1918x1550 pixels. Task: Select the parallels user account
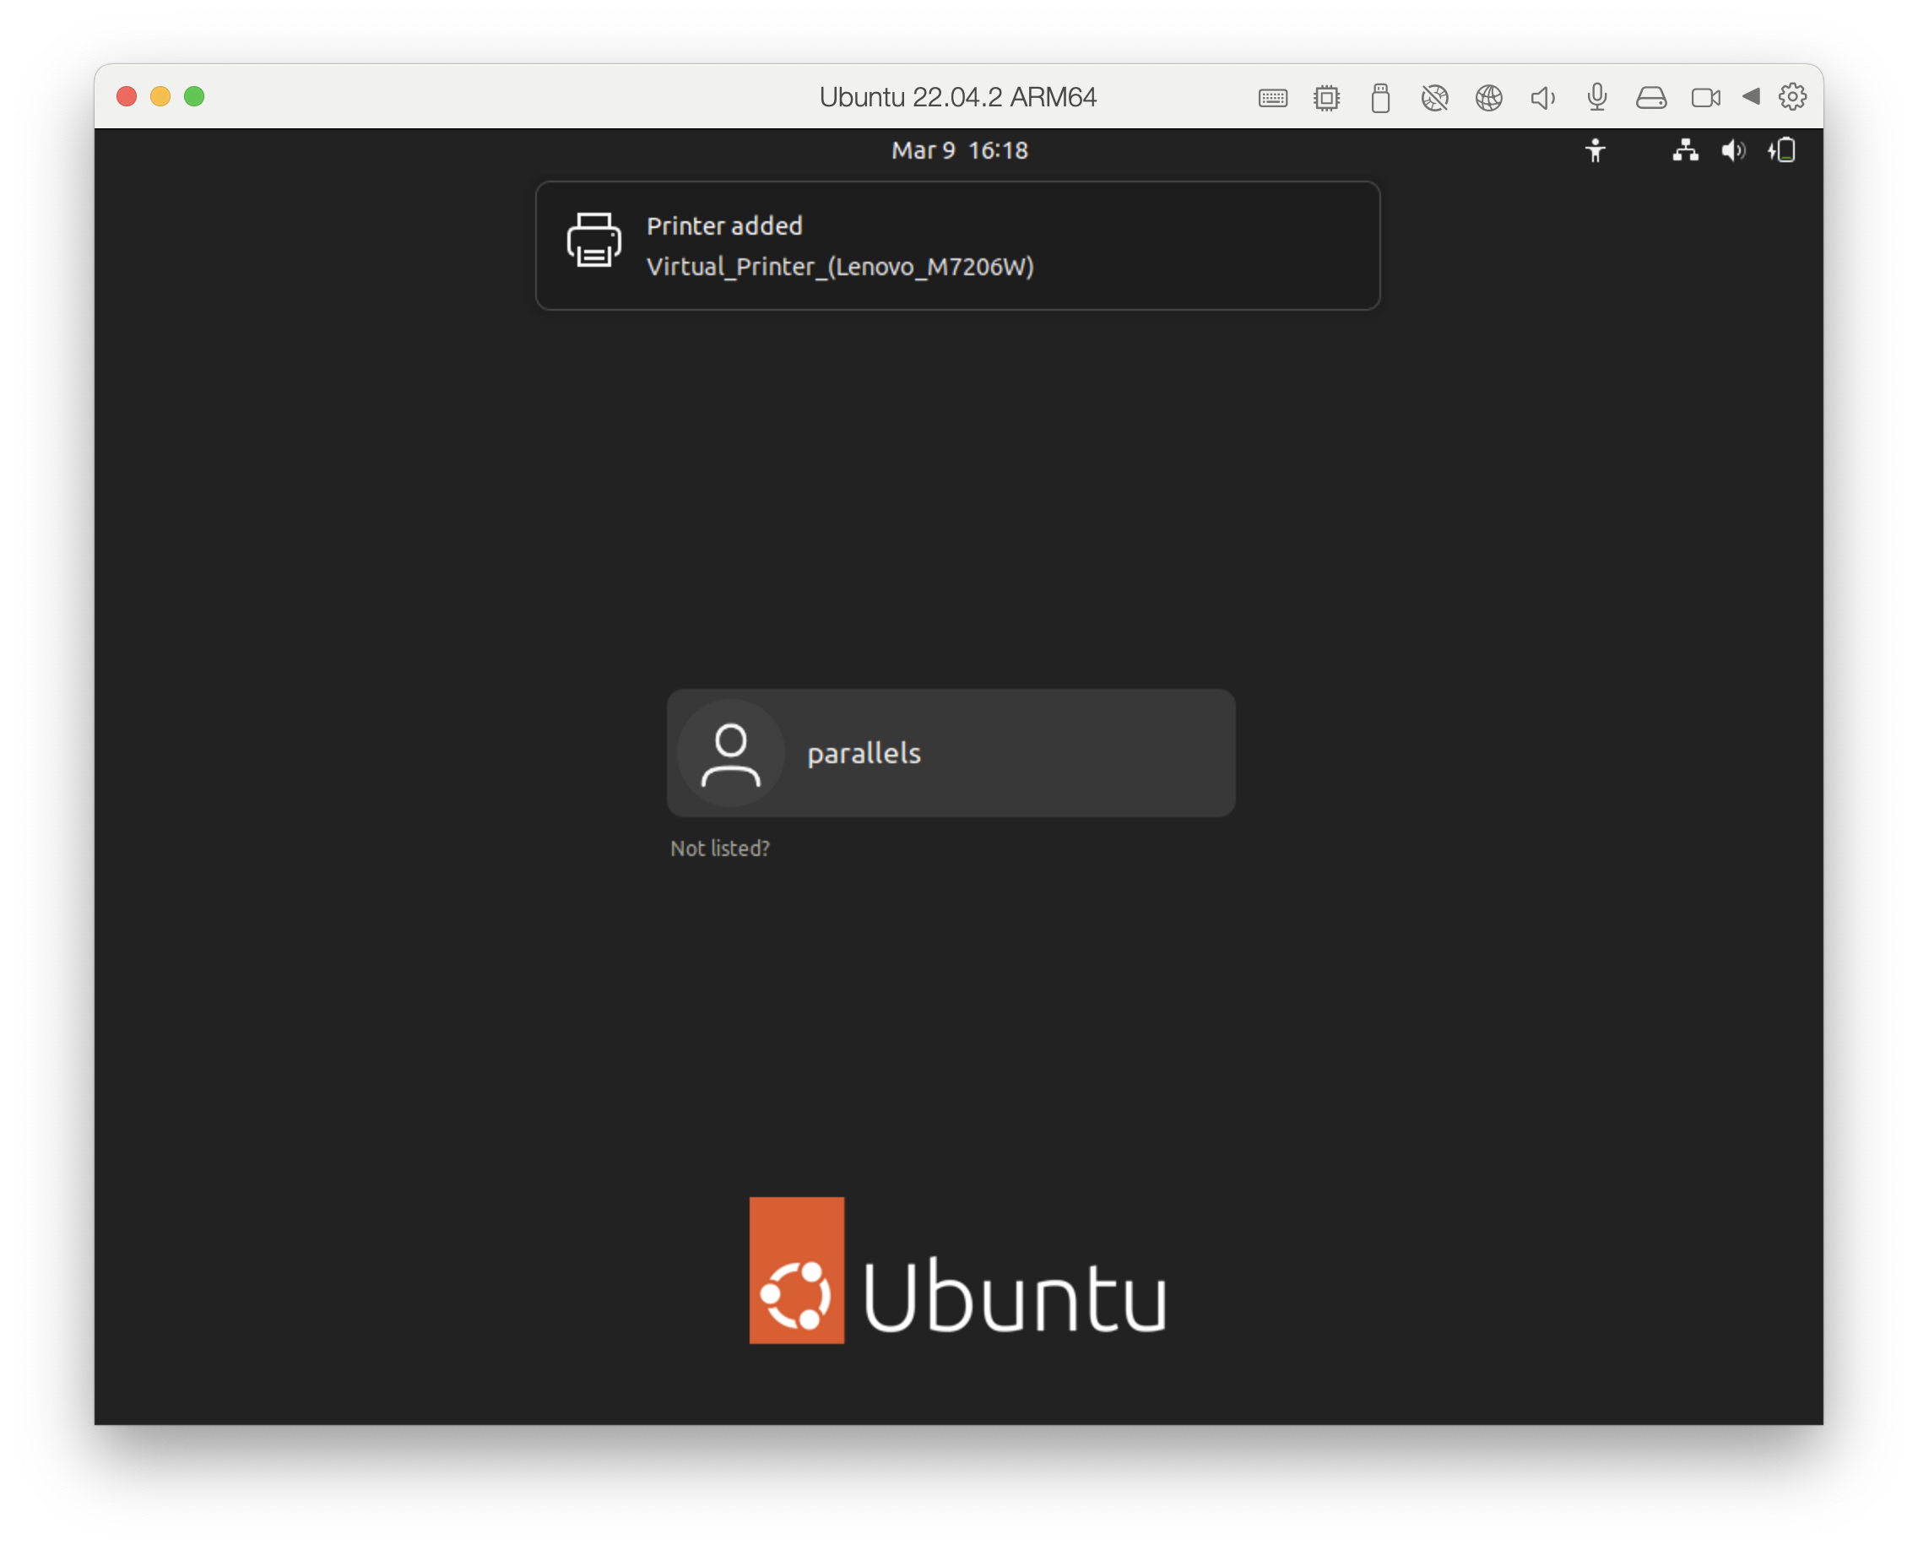coord(951,753)
